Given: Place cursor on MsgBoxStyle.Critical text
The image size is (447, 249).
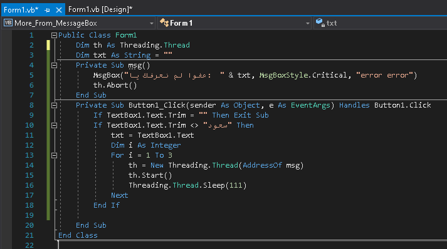Looking at the screenshot, I should click(303, 75).
